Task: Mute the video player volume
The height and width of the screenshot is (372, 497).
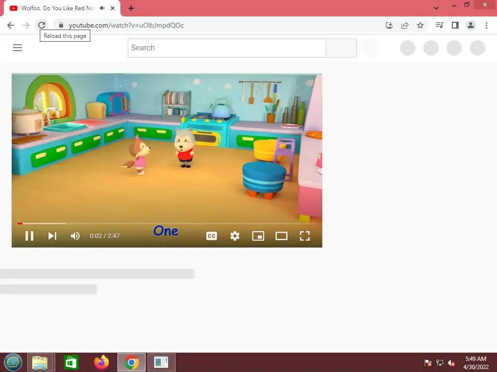Action: pyautogui.click(x=75, y=236)
